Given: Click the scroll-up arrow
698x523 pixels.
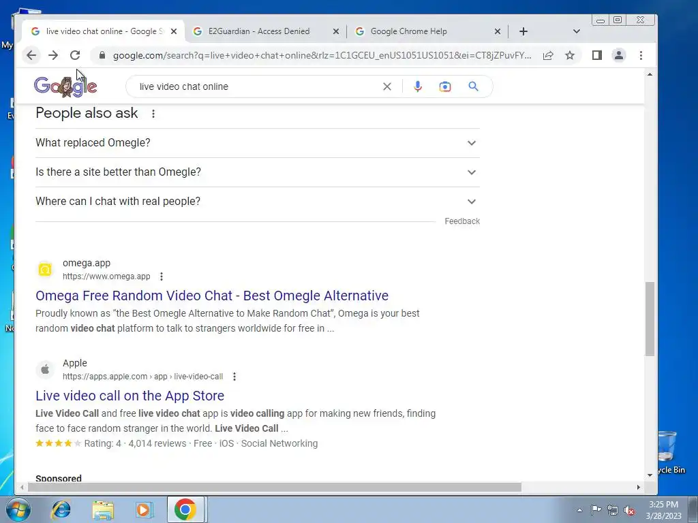Looking at the screenshot, I should coord(650,74).
